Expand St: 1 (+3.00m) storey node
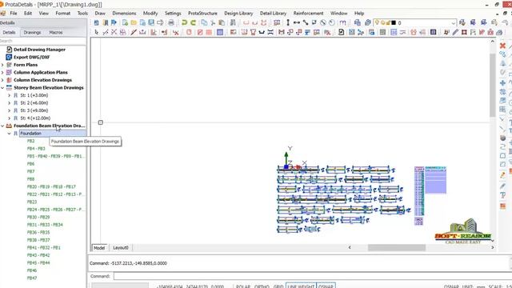512x288 pixels. [9, 95]
